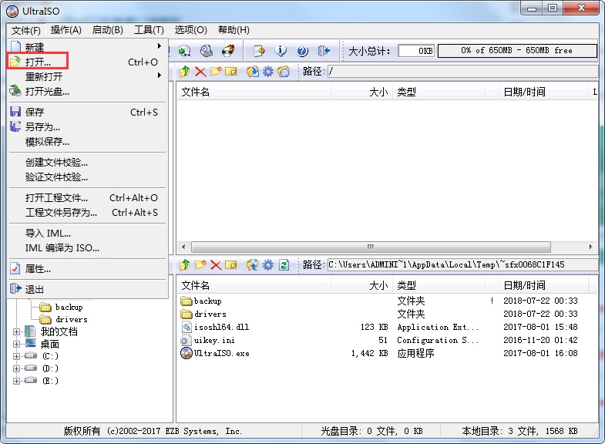Click the gear icon in ISO pane toolbar
The height and width of the screenshot is (444, 605).
[x=267, y=72]
